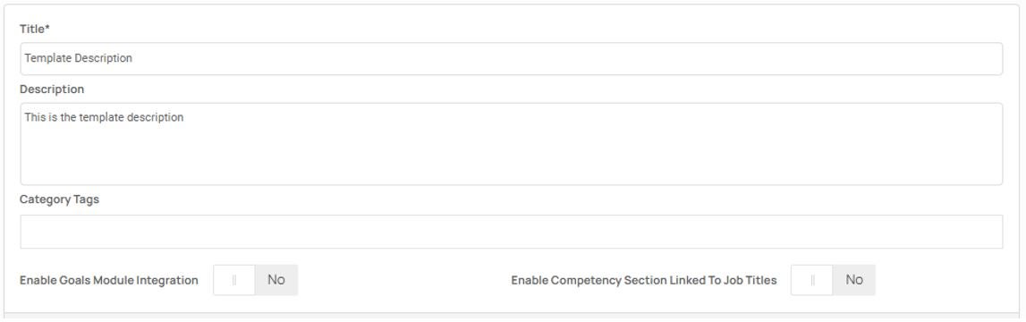Focus the Description text area
This screenshot has width=1026, height=322.
[x=511, y=144]
